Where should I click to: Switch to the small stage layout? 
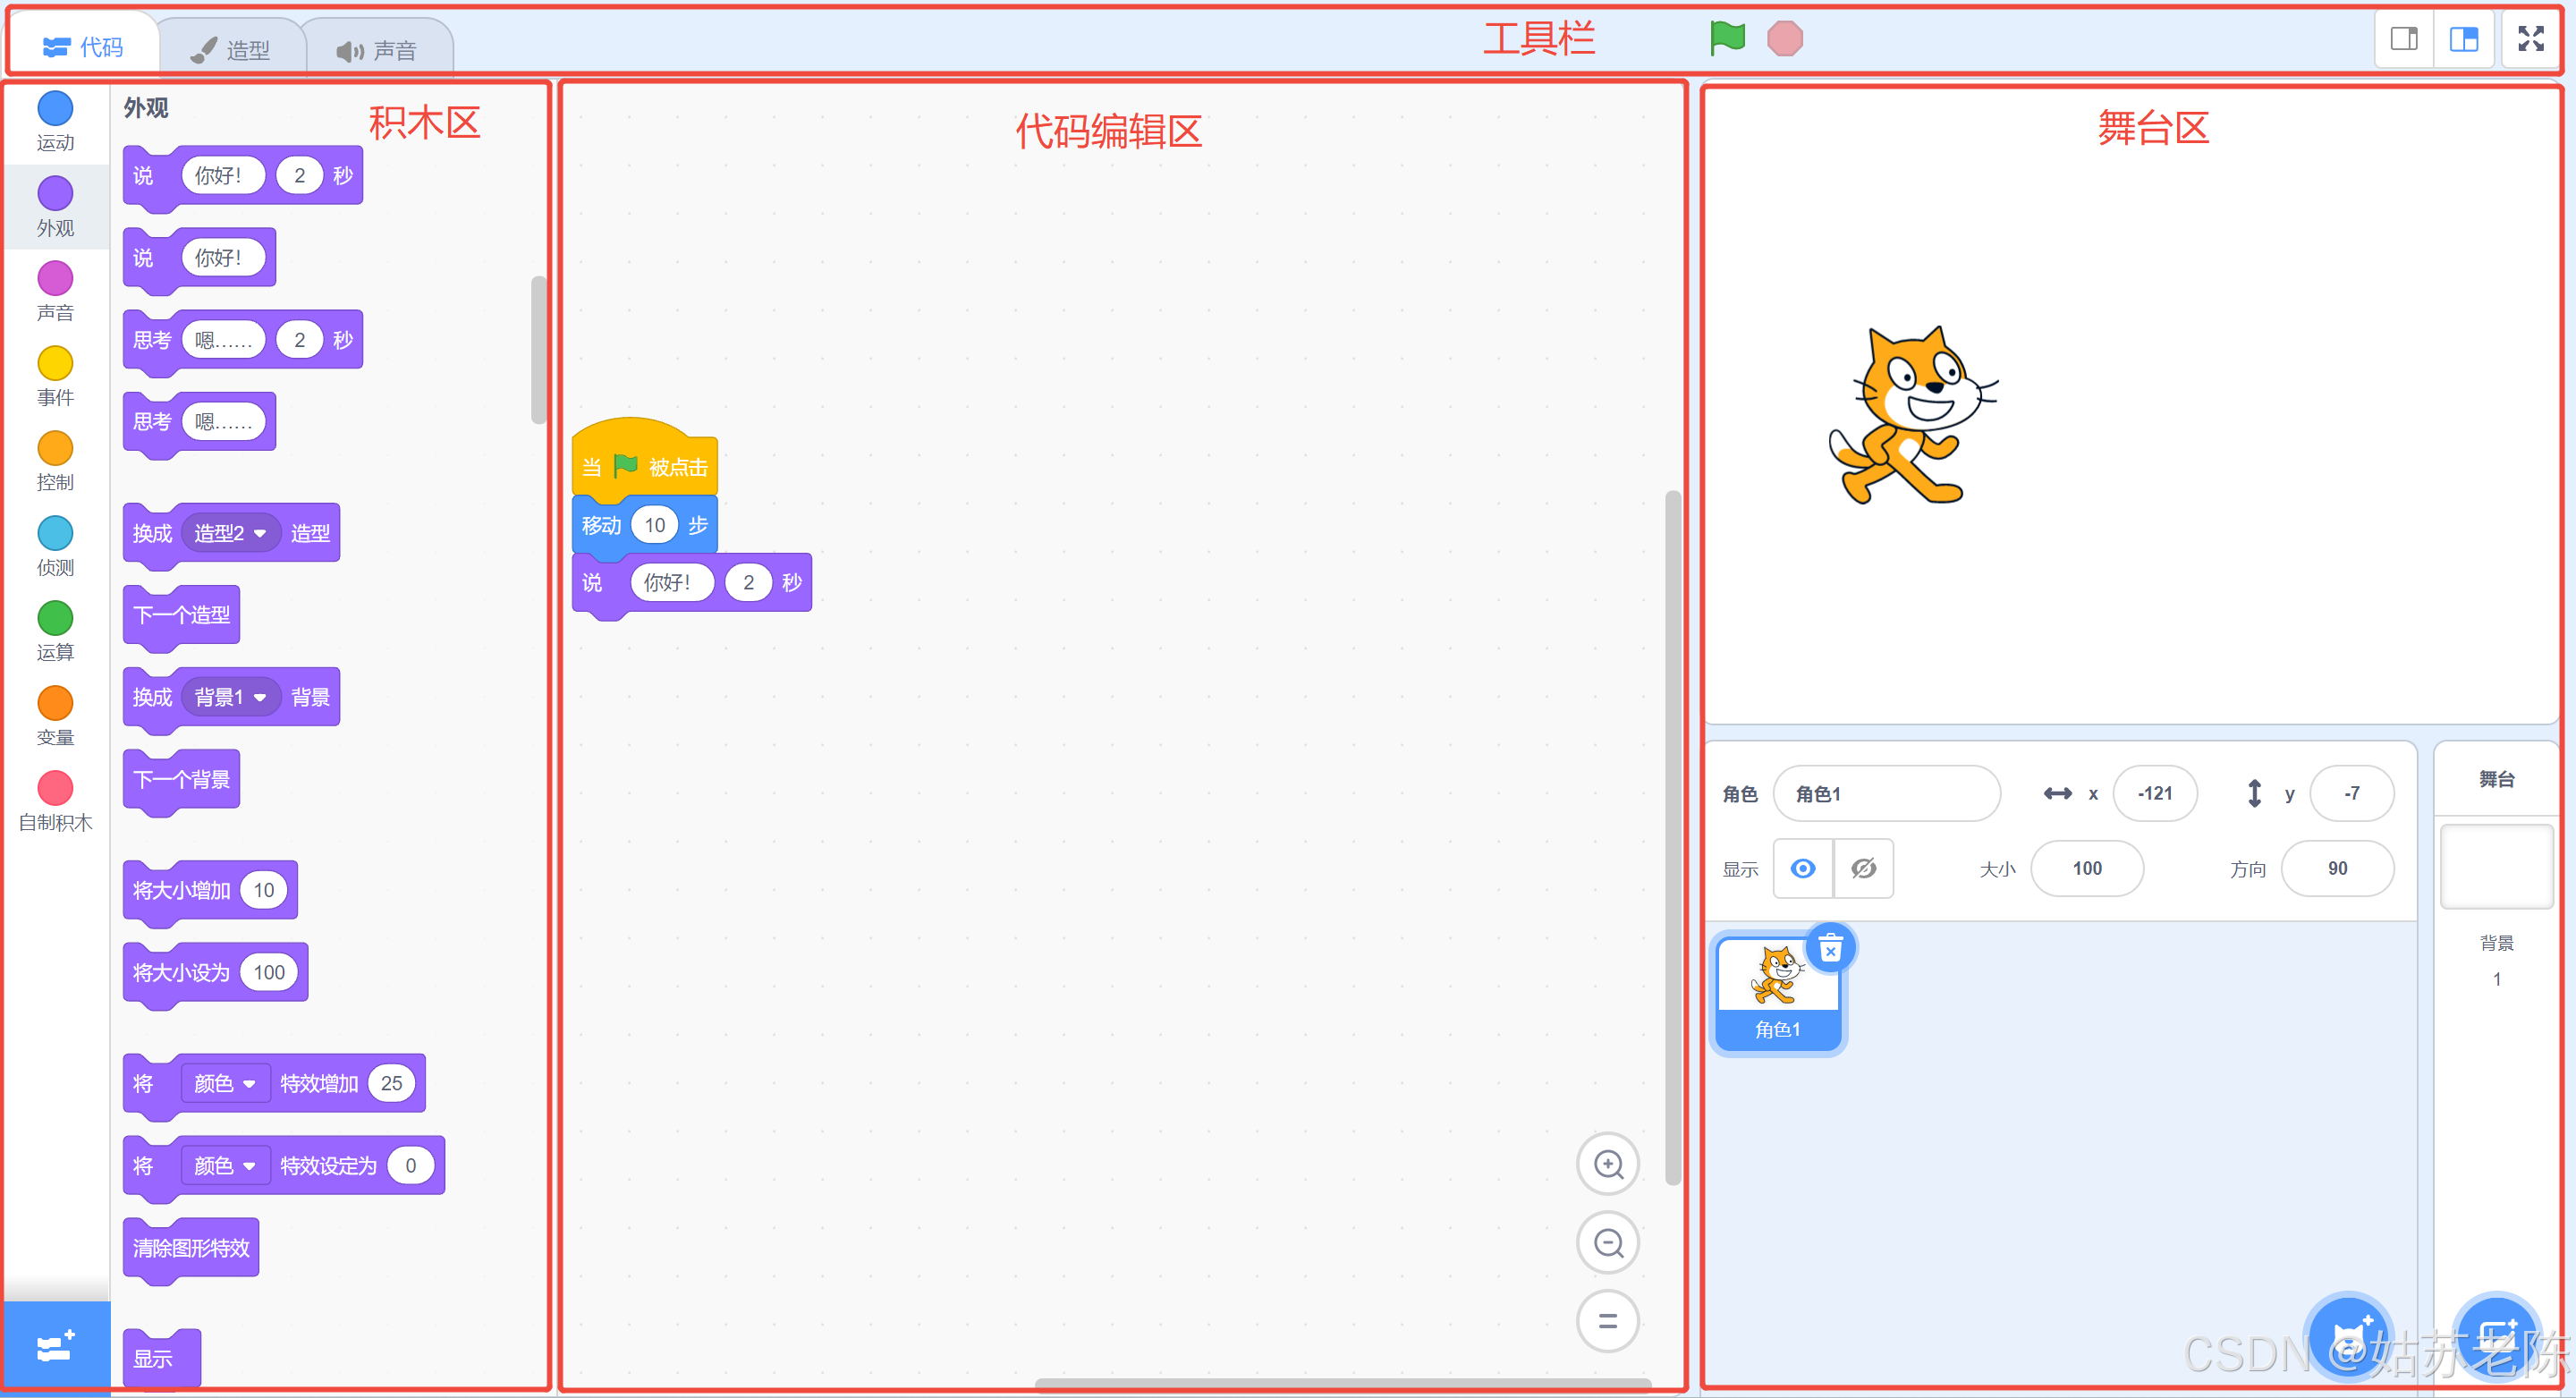click(x=2404, y=39)
